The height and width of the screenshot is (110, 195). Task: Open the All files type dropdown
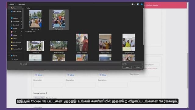click(x=132, y=64)
